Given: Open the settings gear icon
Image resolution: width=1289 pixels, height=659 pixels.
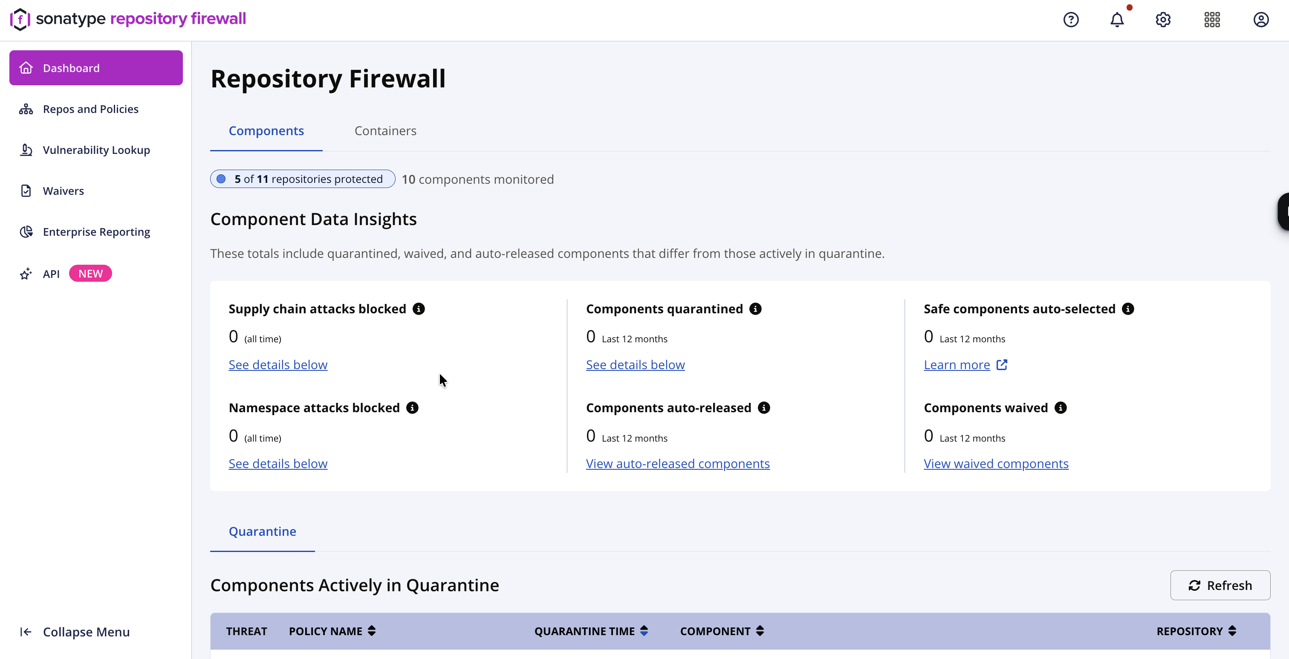Looking at the screenshot, I should pyautogui.click(x=1163, y=20).
